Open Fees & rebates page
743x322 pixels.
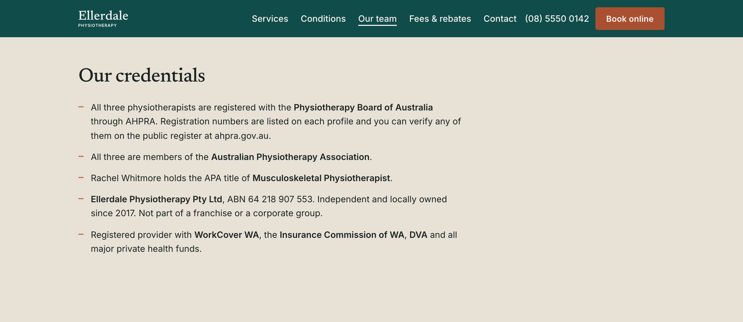pos(440,19)
